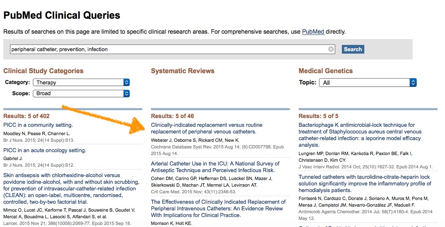Click "Results: 5 of 46" count text
The width and height of the screenshot is (445, 227).
(172, 116)
